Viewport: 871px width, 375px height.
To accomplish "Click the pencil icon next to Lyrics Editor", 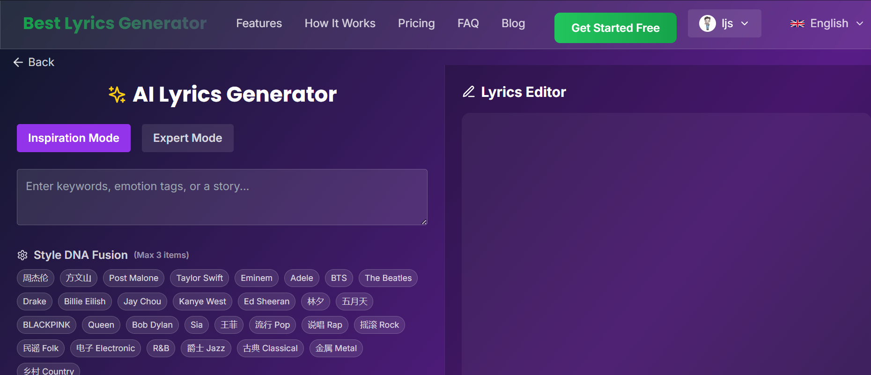I will click(469, 92).
